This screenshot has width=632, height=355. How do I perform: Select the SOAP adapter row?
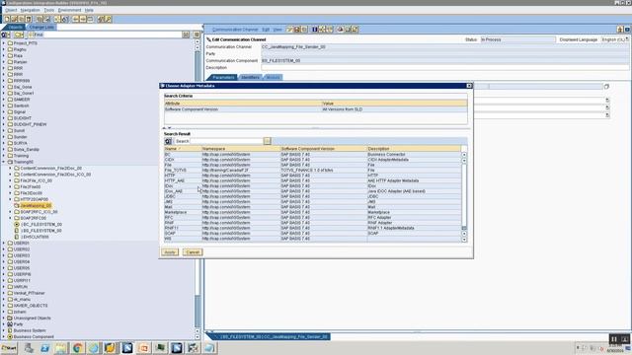[312, 233]
